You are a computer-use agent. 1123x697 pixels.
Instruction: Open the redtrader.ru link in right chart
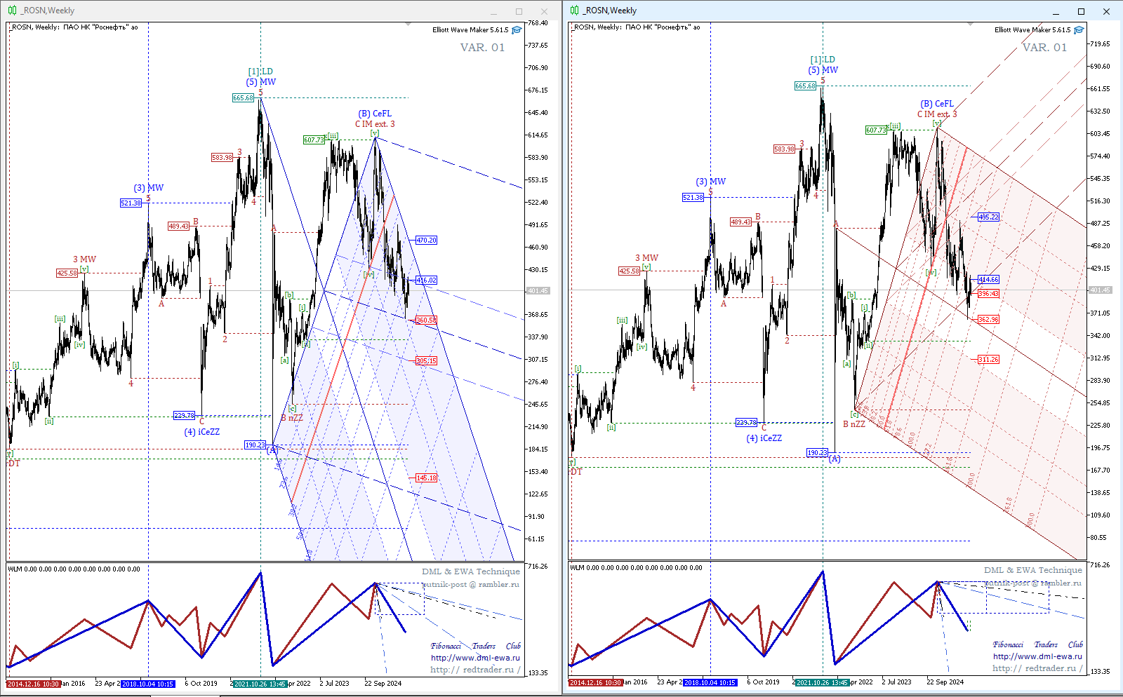1037,668
